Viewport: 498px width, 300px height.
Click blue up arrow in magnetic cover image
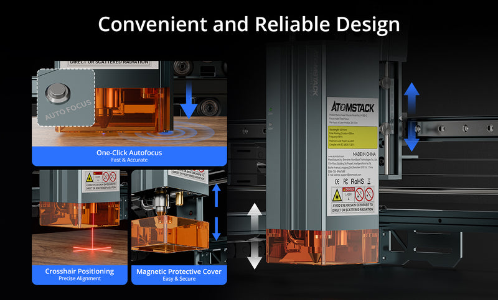(x=215, y=193)
